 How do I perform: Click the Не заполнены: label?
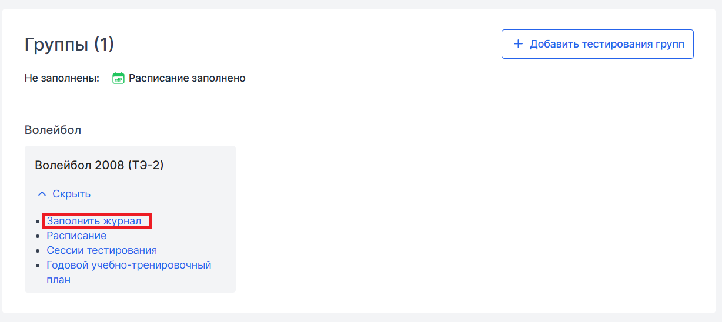62,78
